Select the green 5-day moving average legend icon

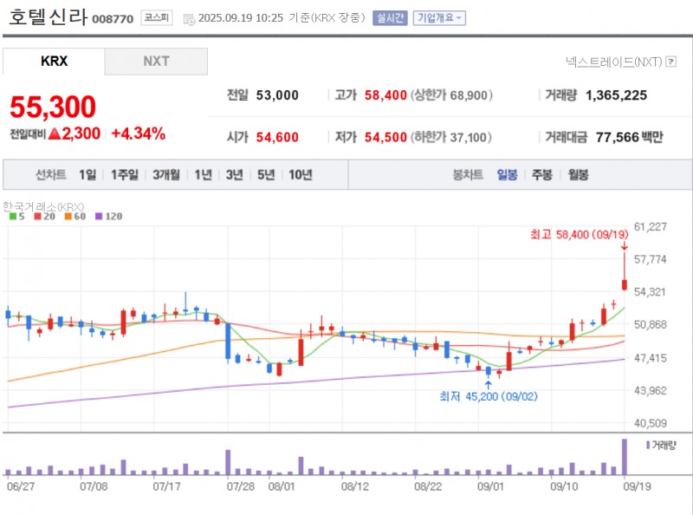click(11, 217)
